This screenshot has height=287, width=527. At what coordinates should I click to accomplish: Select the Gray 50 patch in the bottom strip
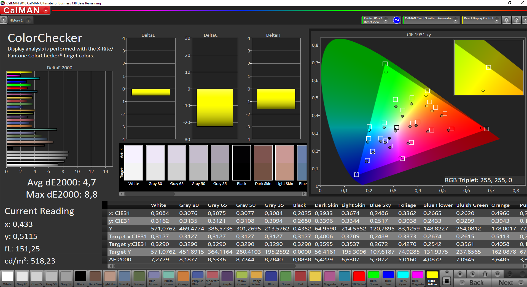click(51, 278)
